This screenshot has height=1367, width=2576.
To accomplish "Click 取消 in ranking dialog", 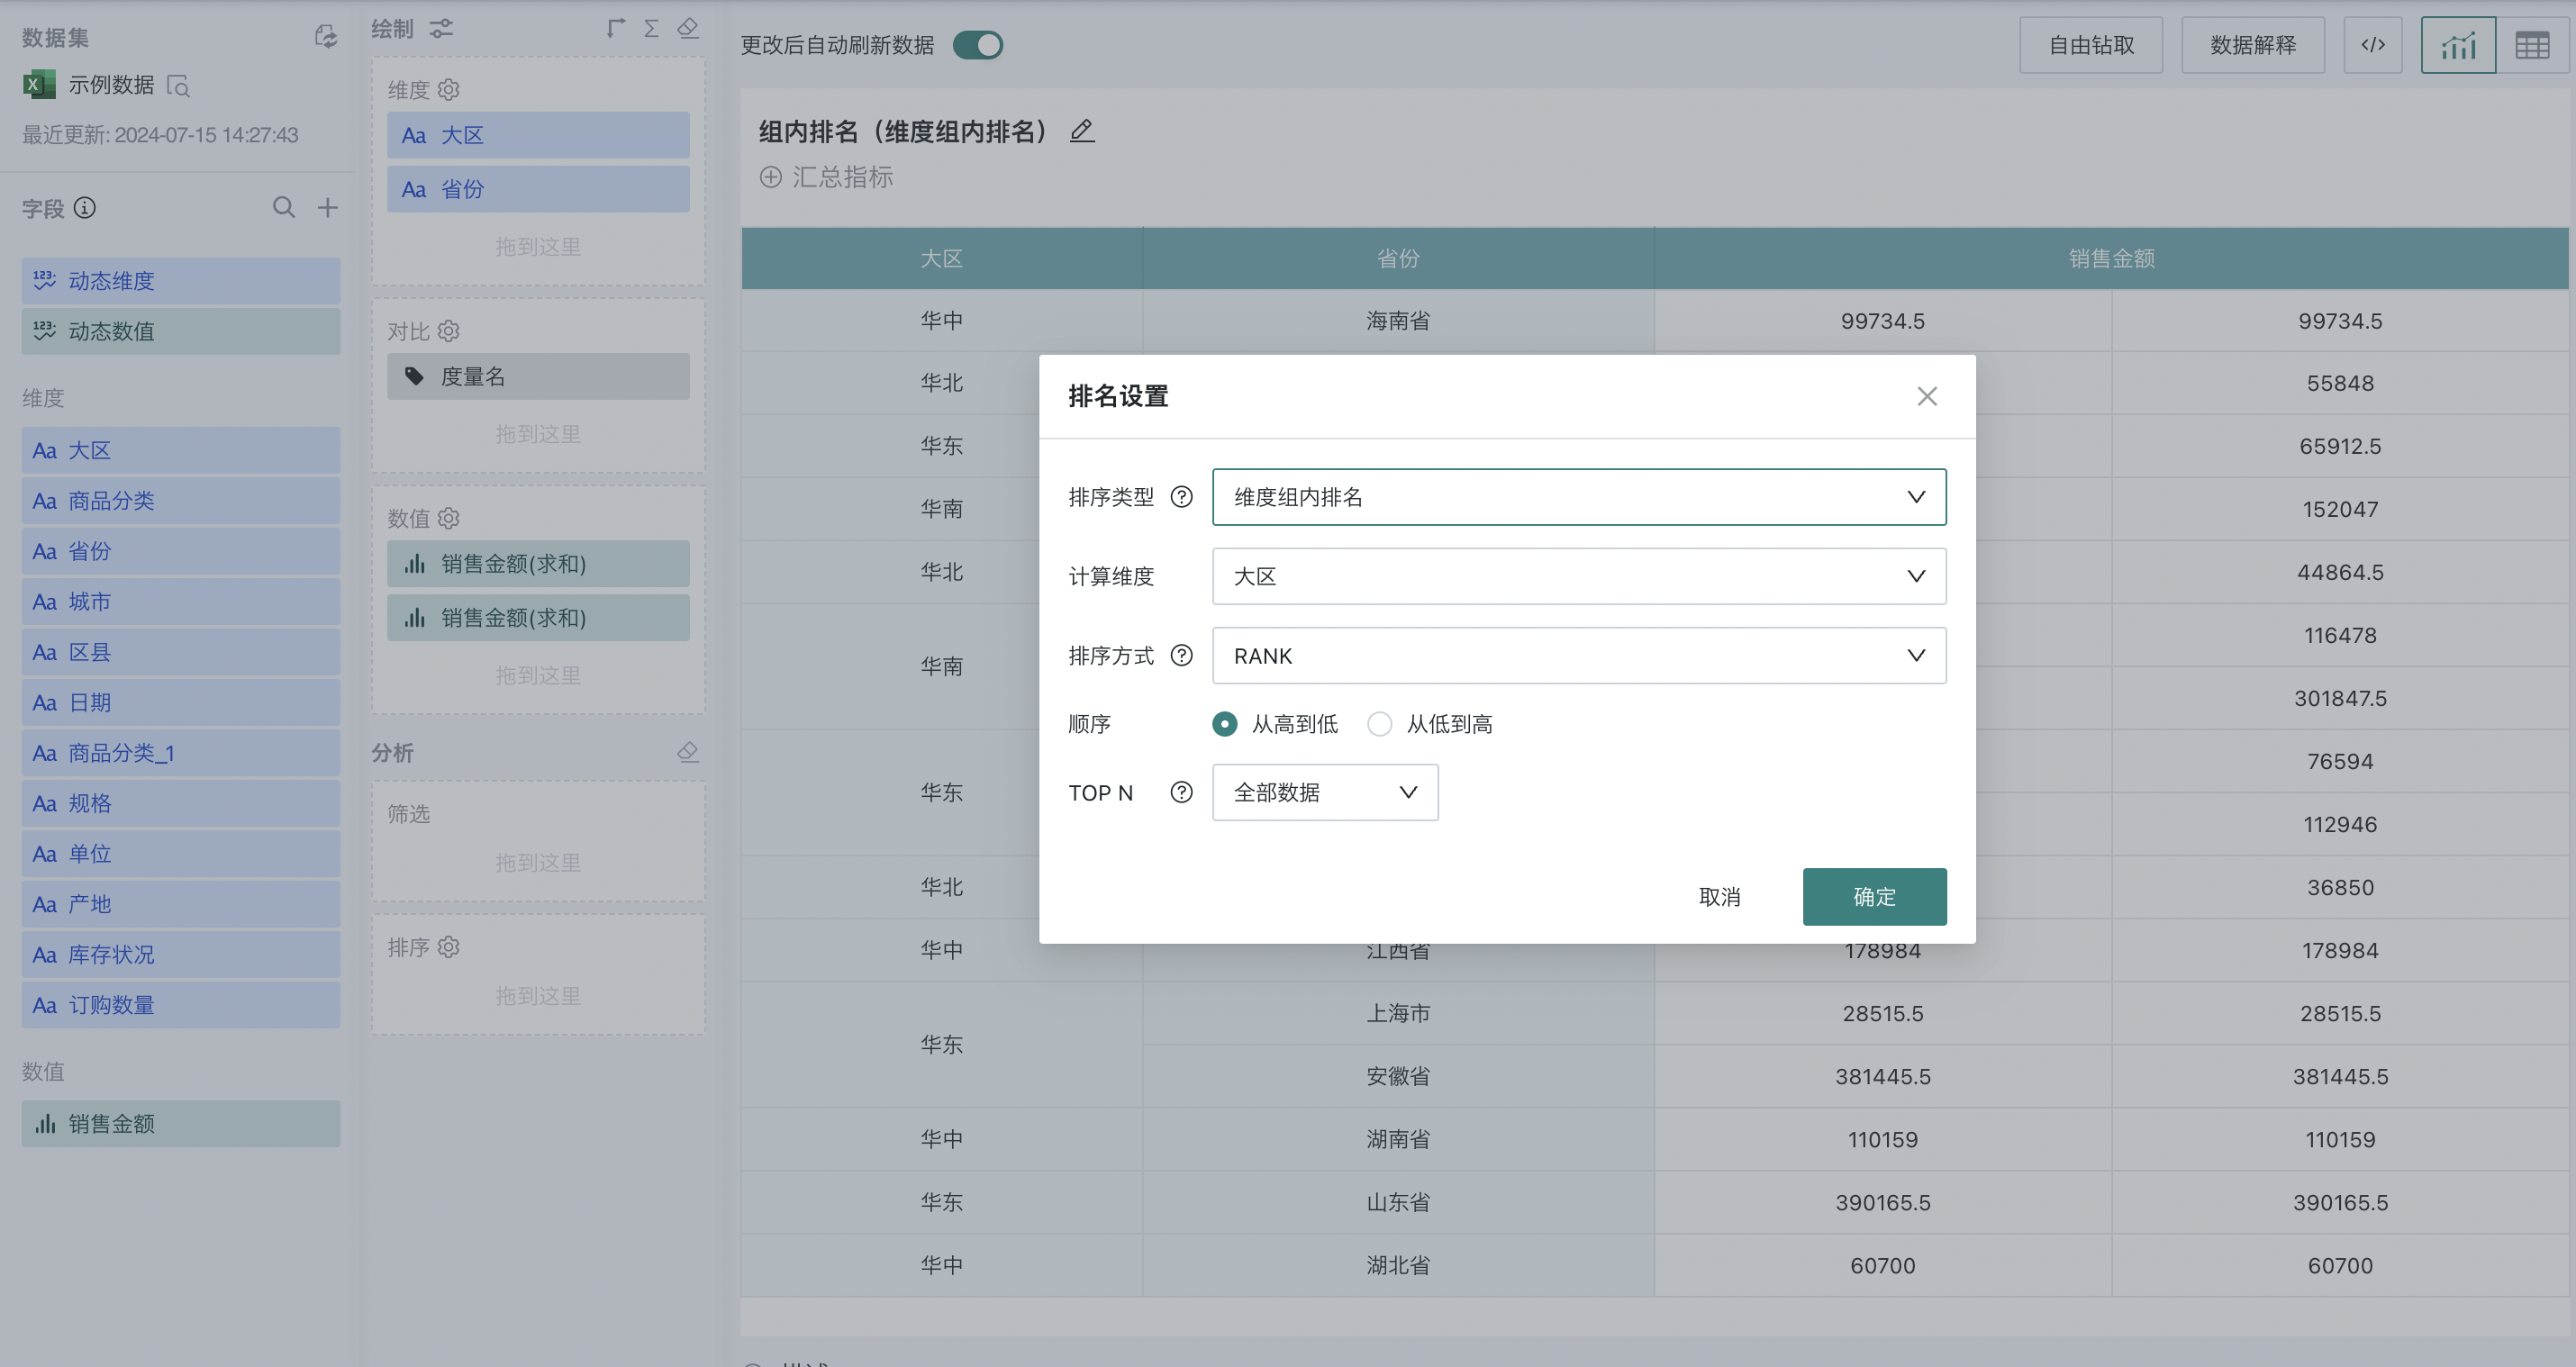I will click(x=1719, y=896).
